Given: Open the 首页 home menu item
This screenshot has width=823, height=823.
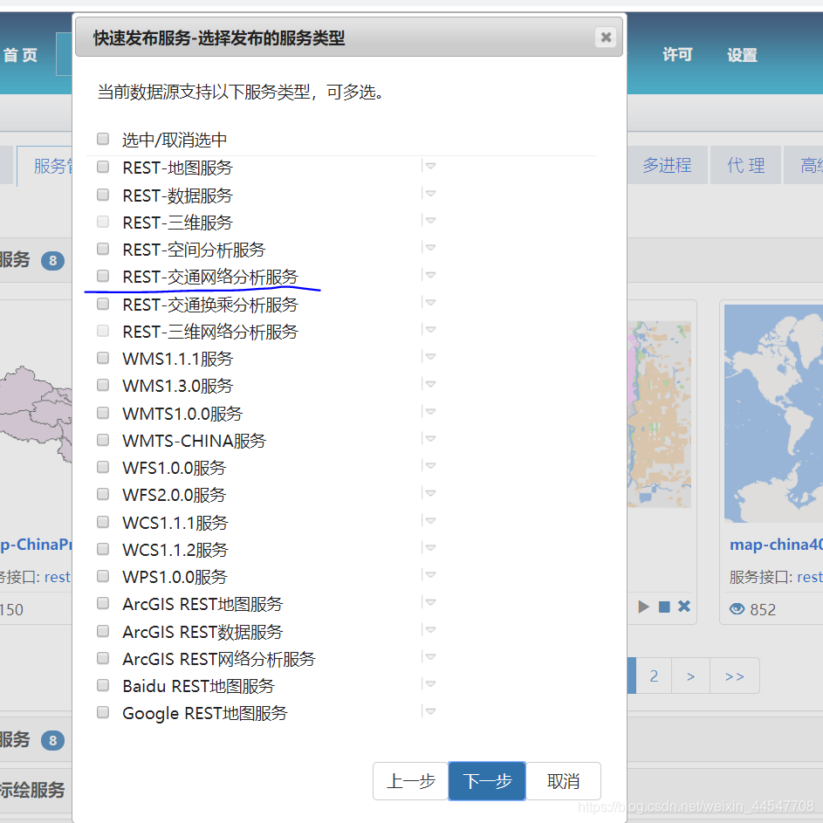Looking at the screenshot, I should (21, 55).
